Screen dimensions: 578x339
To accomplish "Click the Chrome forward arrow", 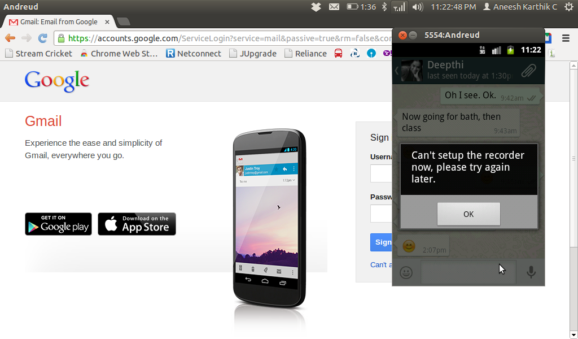I will [27, 38].
